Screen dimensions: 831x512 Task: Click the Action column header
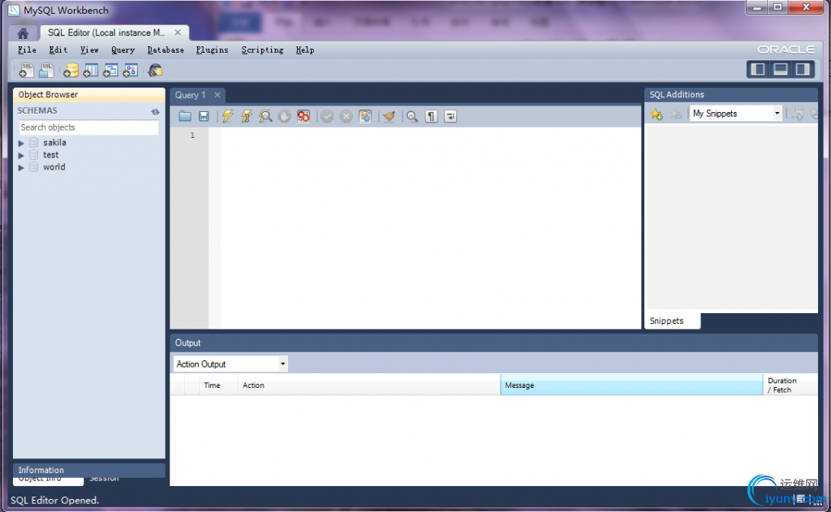click(x=369, y=385)
